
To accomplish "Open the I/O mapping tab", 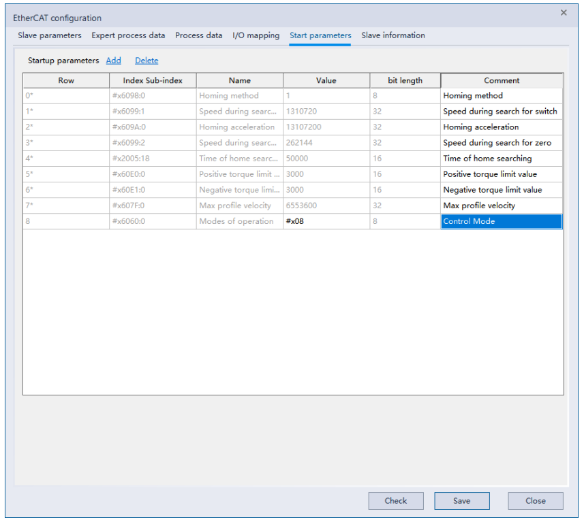I will (256, 35).
